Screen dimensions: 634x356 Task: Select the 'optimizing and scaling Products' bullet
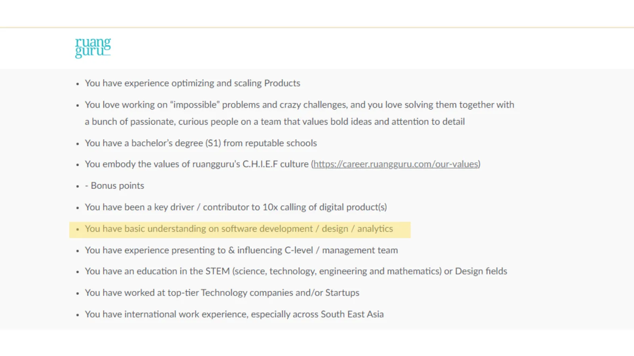tap(192, 83)
